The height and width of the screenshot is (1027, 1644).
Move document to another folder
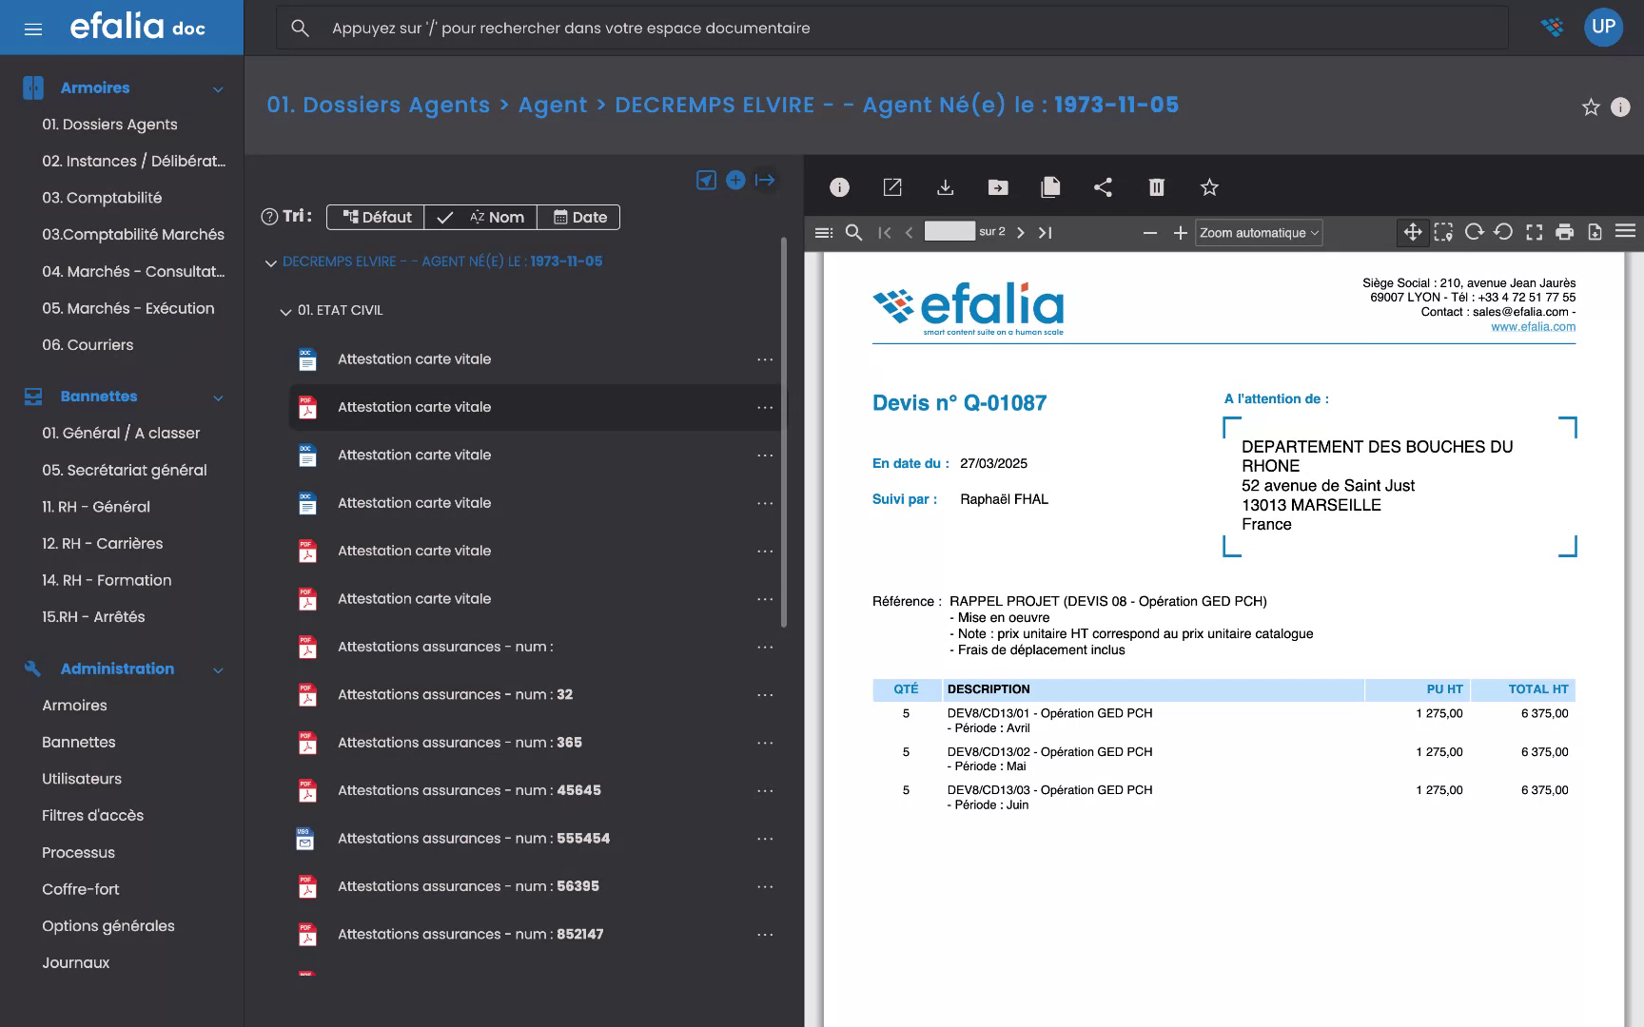click(x=998, y=187)
